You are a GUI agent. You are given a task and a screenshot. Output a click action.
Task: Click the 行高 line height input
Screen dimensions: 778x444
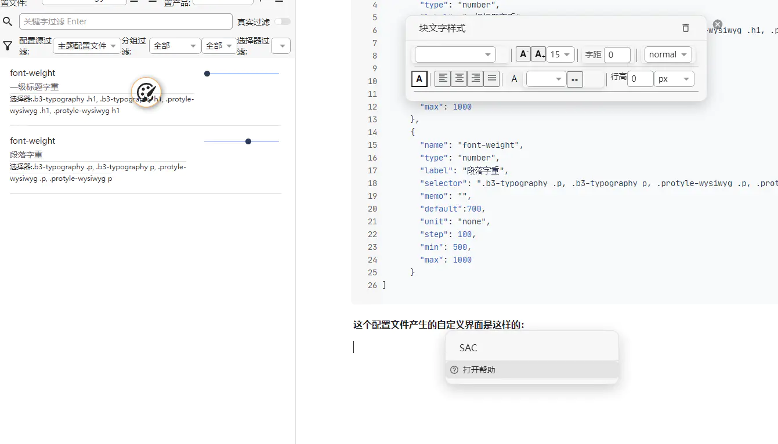coord(640,79)
